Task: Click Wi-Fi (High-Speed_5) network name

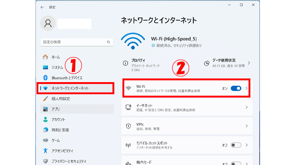Action: [x=174, y=39]
